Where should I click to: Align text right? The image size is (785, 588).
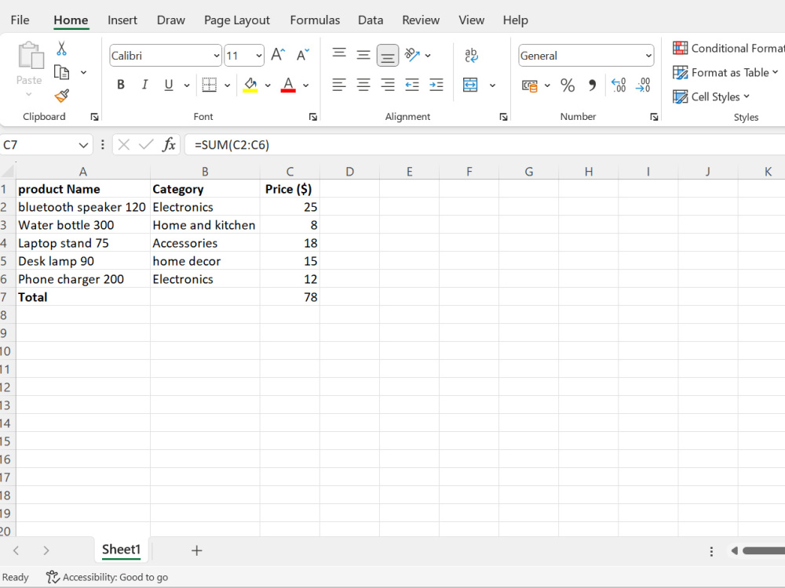tap(388, 85)
